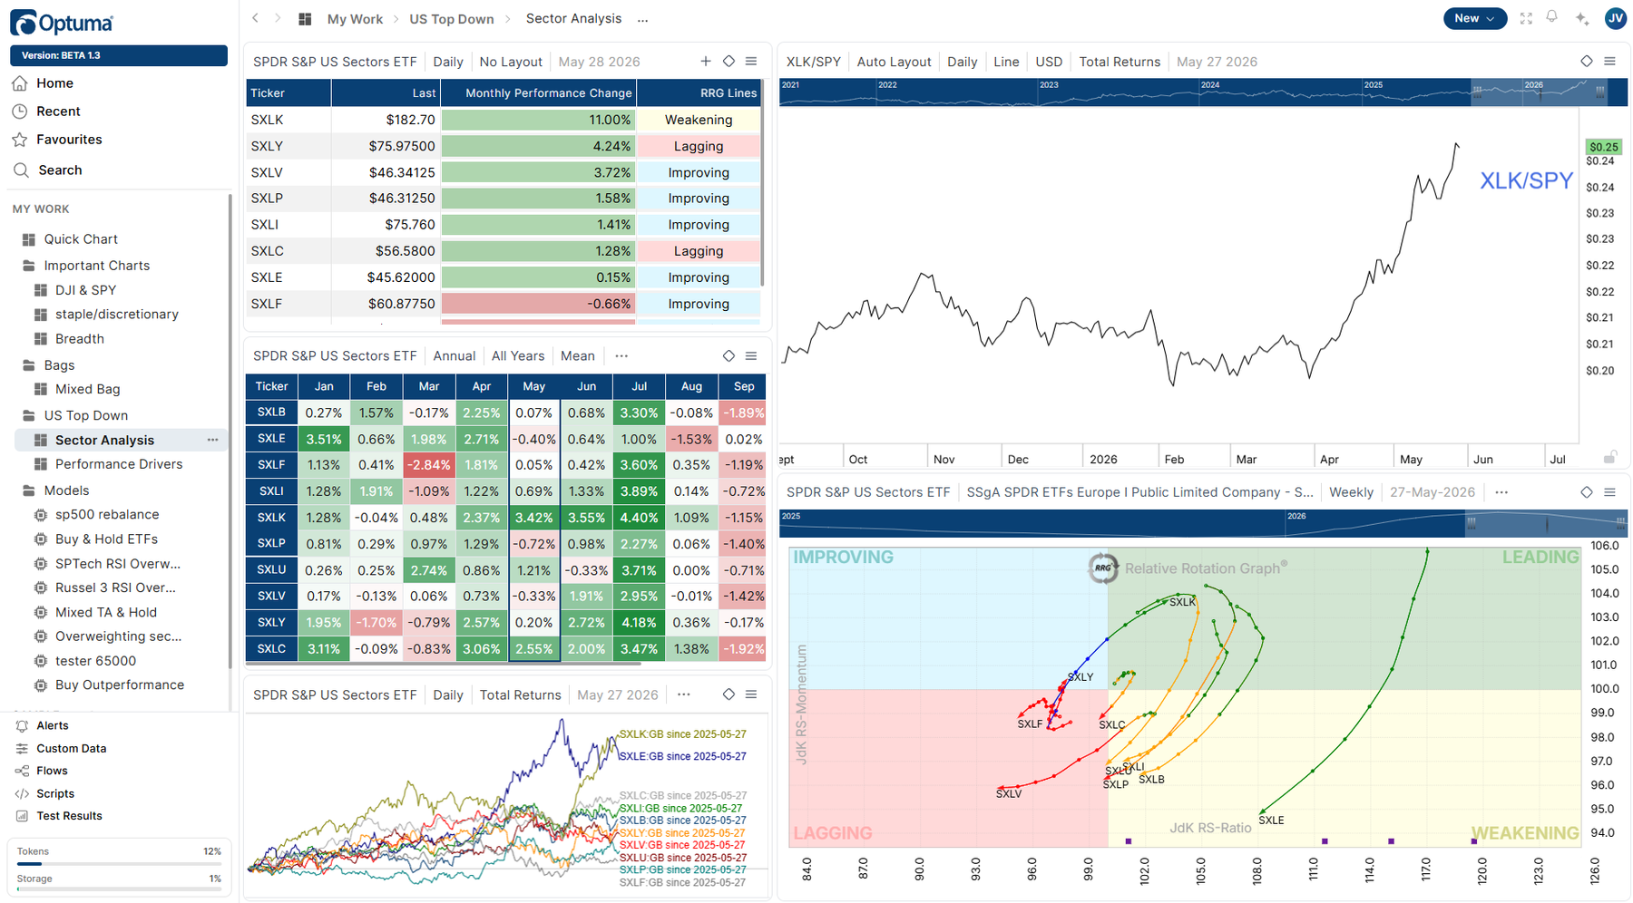Click the RRG date range slider handle
This screenshot has height=903, width=1633.
[1472, 523]
